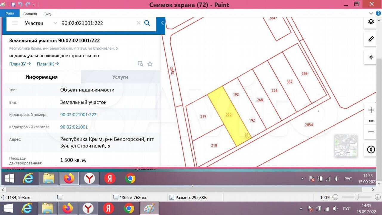Image resolution: width=382 pixels, height=215 pixels.
Task: Click the magnifier search icon
Action: pos(147,23)
